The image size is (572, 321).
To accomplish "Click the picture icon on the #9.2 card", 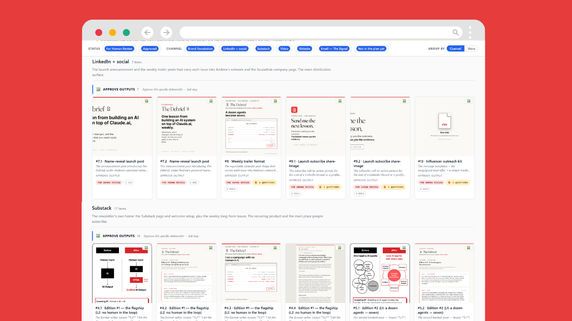I will click(405, 101).
